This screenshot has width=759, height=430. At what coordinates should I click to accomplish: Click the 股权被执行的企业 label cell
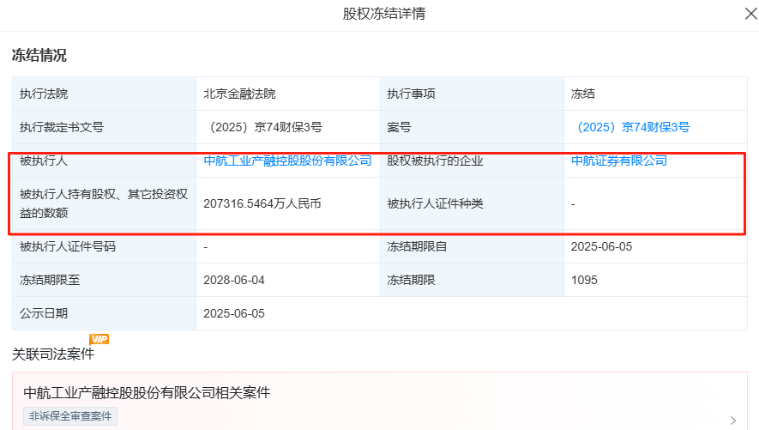(x=472, y=160)
